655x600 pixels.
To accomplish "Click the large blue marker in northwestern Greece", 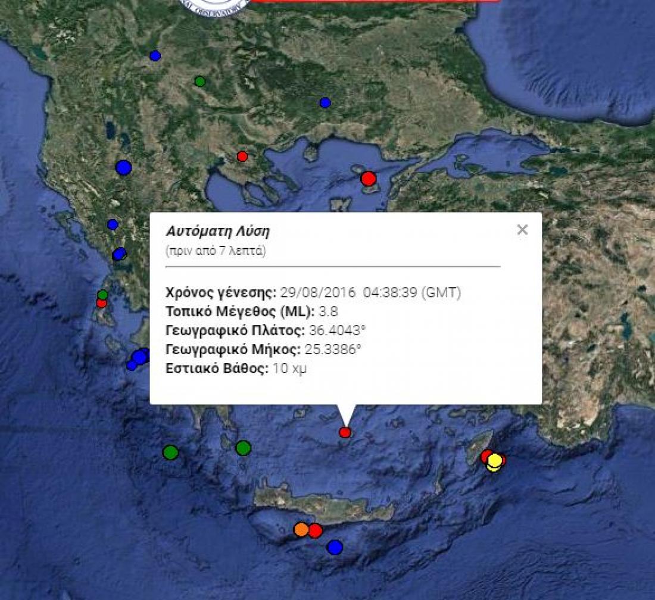I will point(123,168).
